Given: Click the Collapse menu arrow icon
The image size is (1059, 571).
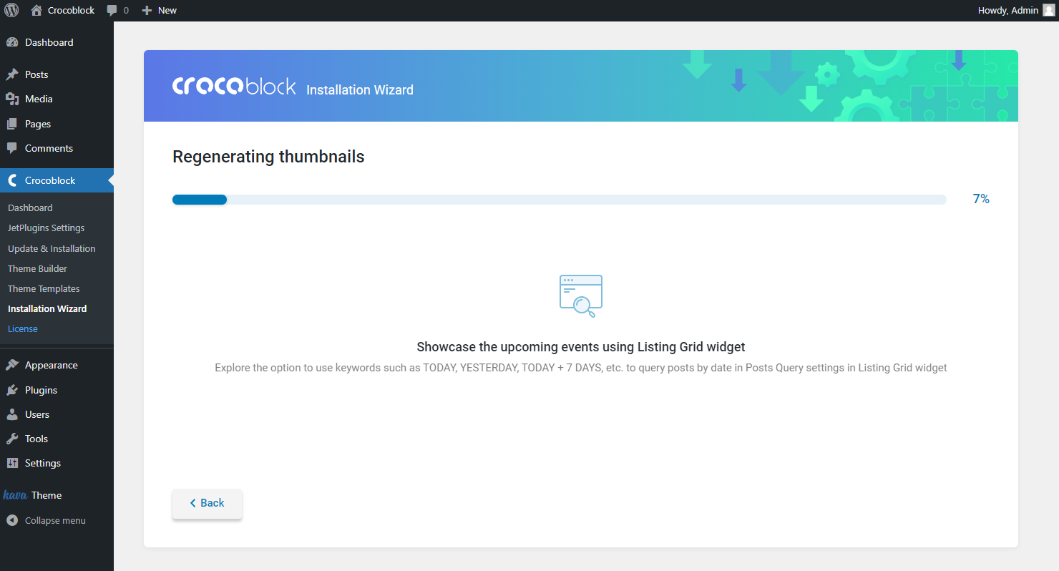Looking at the screenshot, I should pyautogui.click(x=12, y=520).
